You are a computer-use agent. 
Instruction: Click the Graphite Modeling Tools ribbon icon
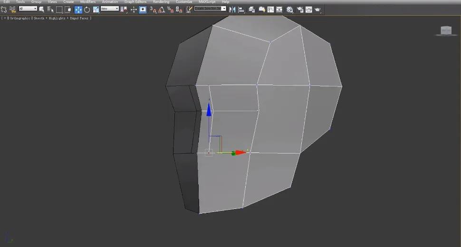click(262, 9)
